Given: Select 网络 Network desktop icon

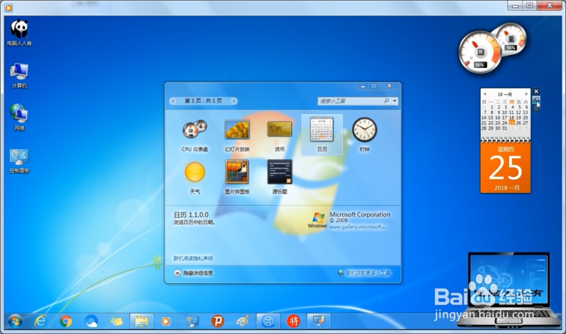Looking at the screenshot, I should click(19, 118).
